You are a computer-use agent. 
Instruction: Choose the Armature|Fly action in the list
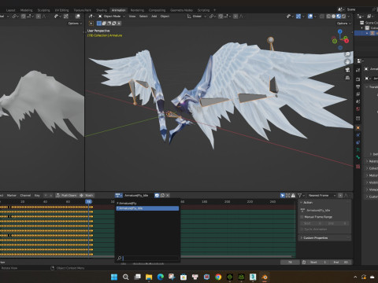click(147, 204)
